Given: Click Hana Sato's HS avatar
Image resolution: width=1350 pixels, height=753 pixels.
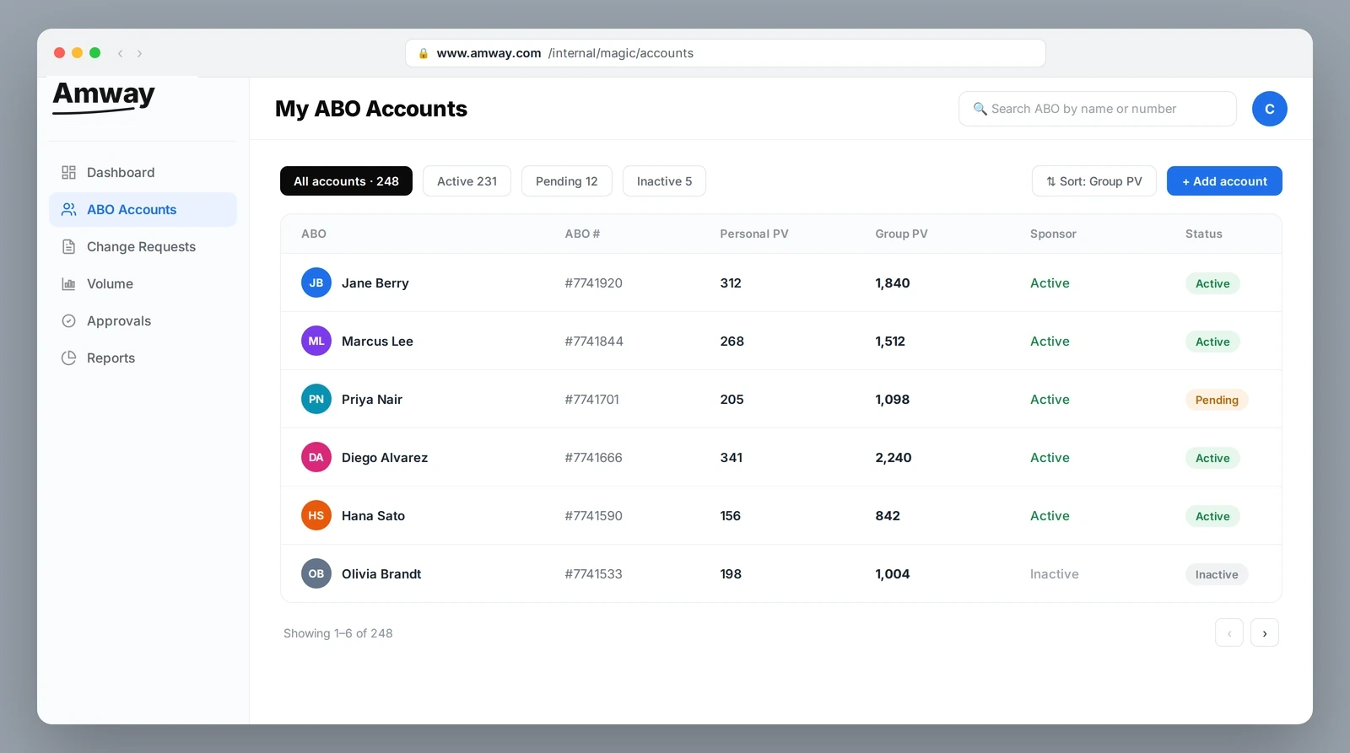Looking at the screenshot, I should tap(316, 516).
